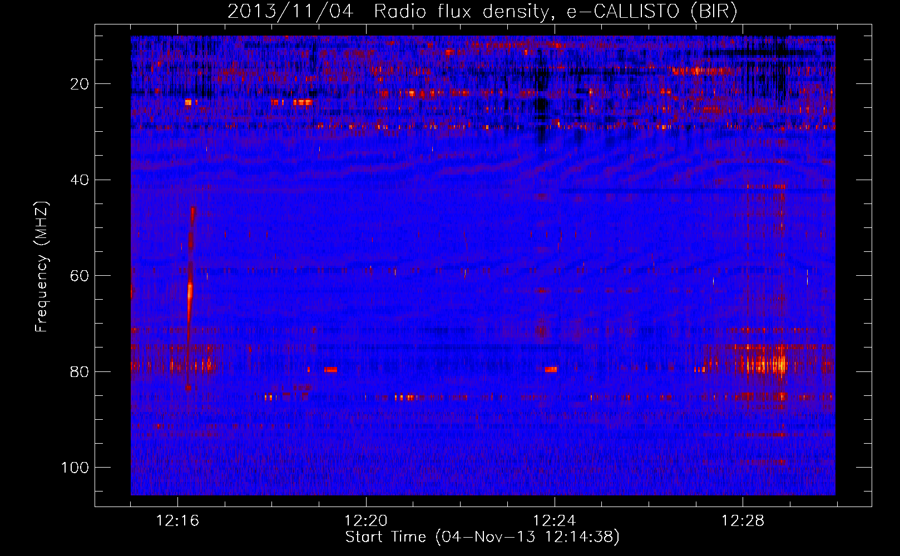Click the plot title "2013/11/04 Radio flux density, e-CALLISTO (BIR)"

[482, 12]
